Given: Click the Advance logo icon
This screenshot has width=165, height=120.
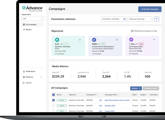Looking at the screenshot, I should pyautogui.click(x=24, y=8).
